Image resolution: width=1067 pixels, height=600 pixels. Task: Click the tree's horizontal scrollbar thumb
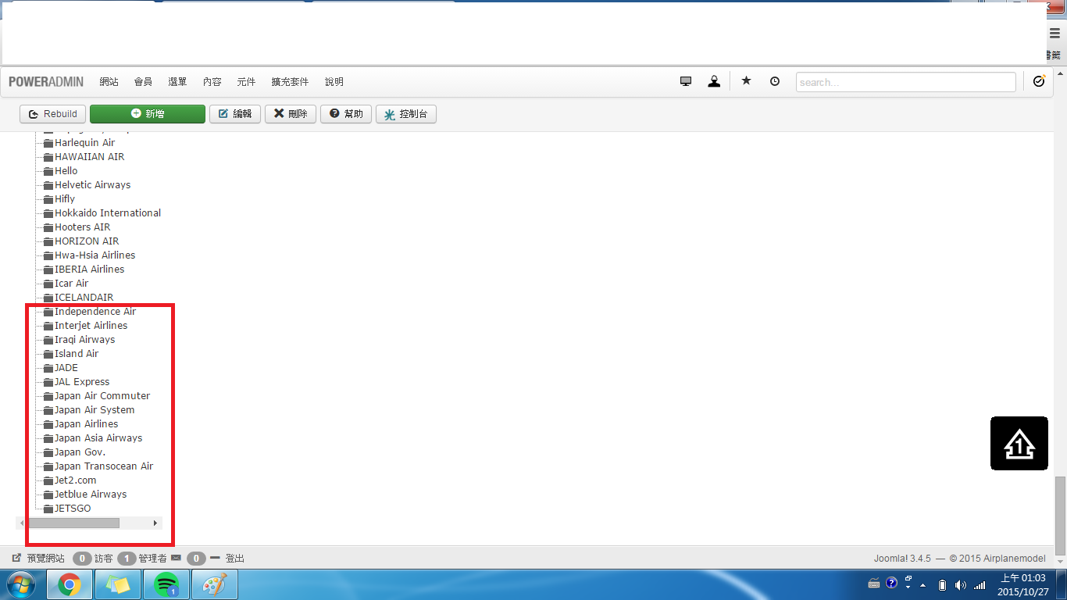click(73, 523)
